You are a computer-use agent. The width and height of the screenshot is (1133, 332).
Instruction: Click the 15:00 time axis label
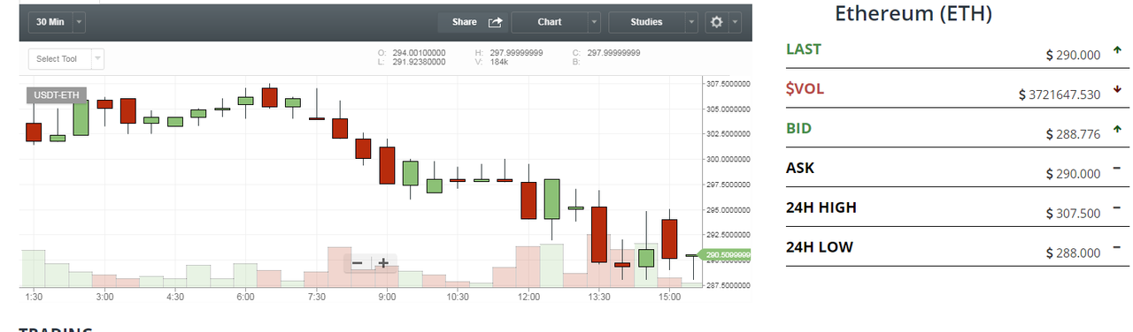tap(669, 298)
